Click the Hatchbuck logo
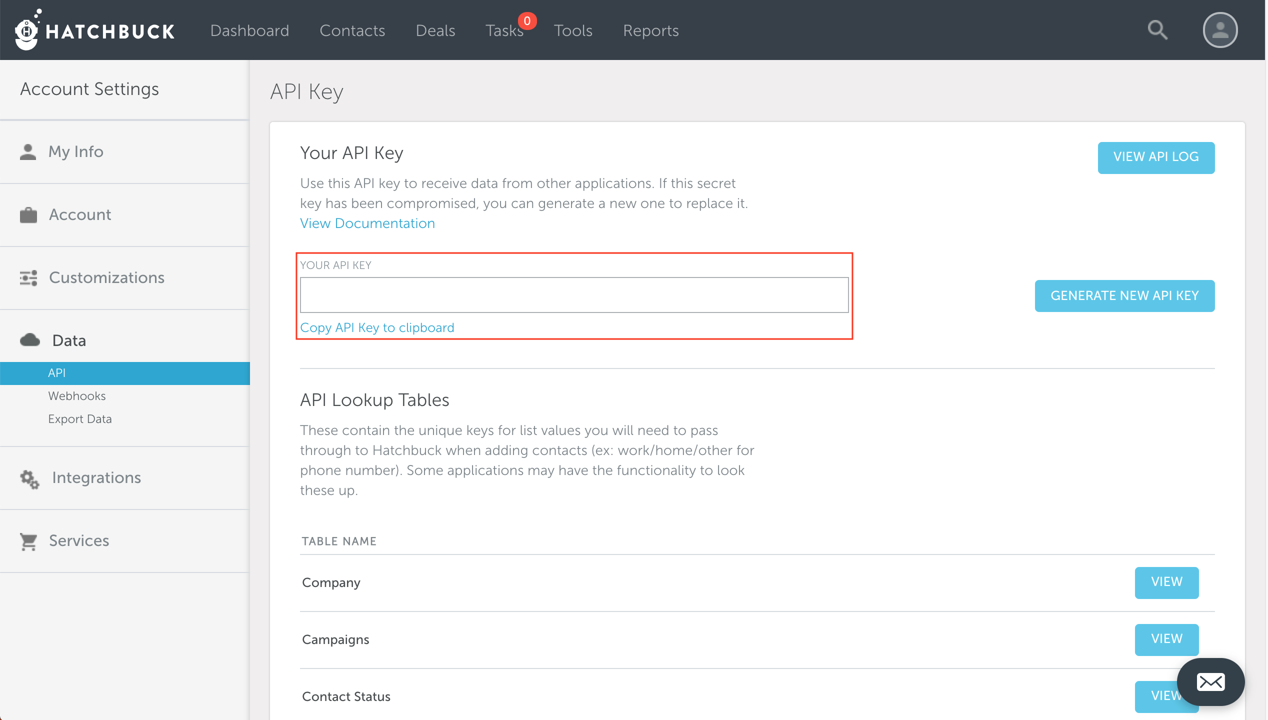Image resolution: width=1268 pixels, height=720 pixels. click(95, 30)
